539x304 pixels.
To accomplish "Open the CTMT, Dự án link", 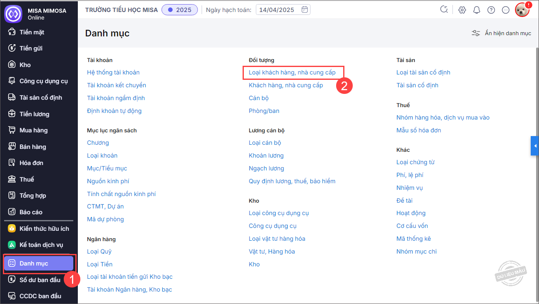I will pos(105,206).
